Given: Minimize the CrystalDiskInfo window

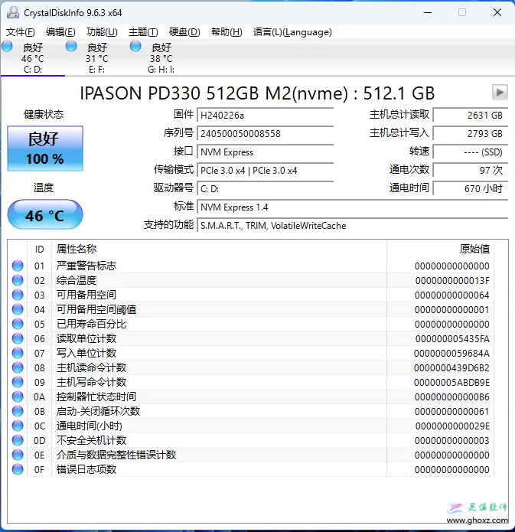Looking at the screenshot, I should coord(428,12).
